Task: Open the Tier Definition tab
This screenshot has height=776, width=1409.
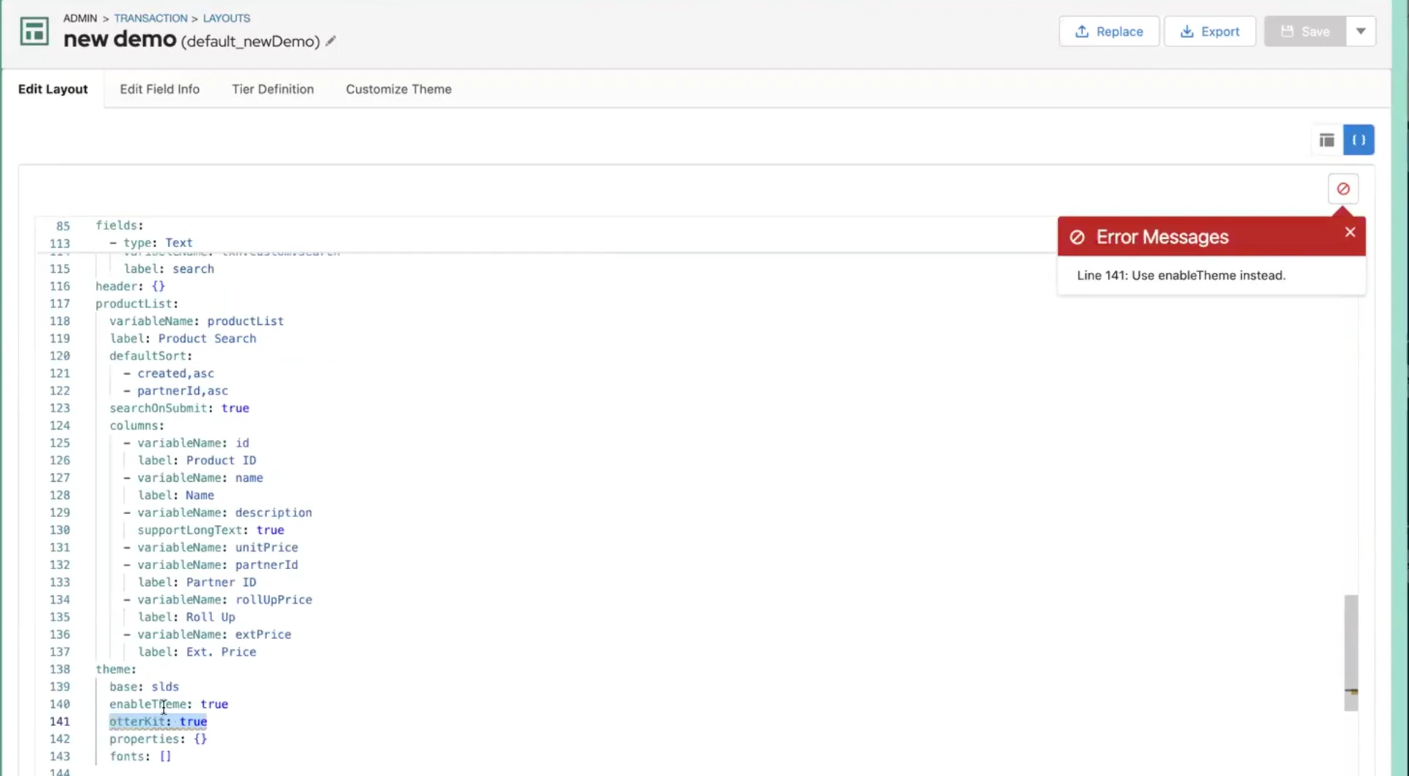Action: (x=272, y=89)
